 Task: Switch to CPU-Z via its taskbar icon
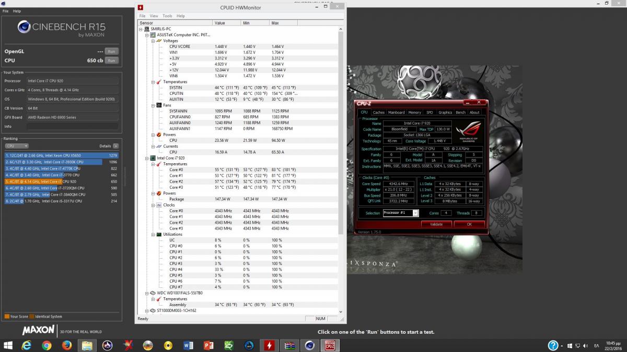click(x=330, y=345)
